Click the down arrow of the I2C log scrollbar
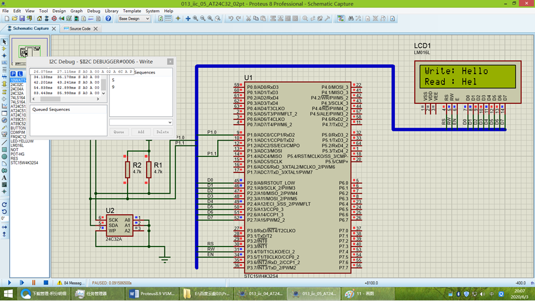The width and height of the screenshot is (535, 301). tap(103, 93)
